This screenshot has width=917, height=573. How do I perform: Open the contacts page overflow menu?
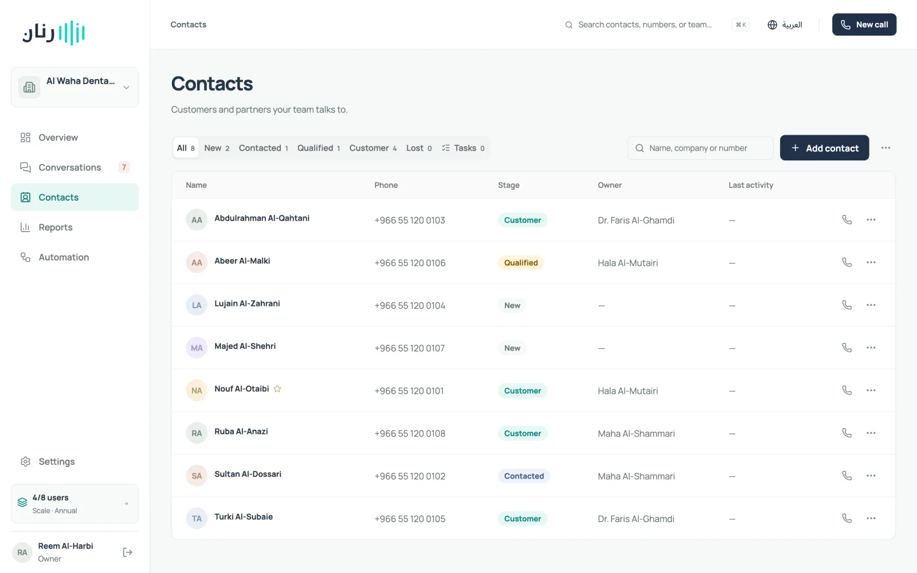885,148
